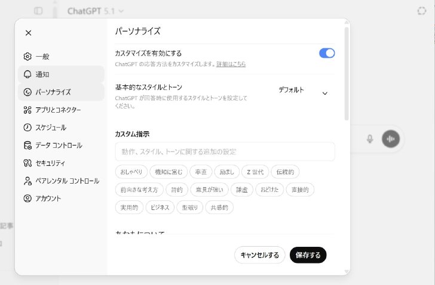
Task: Open the 一般 settings section
Action: [61, 57]
